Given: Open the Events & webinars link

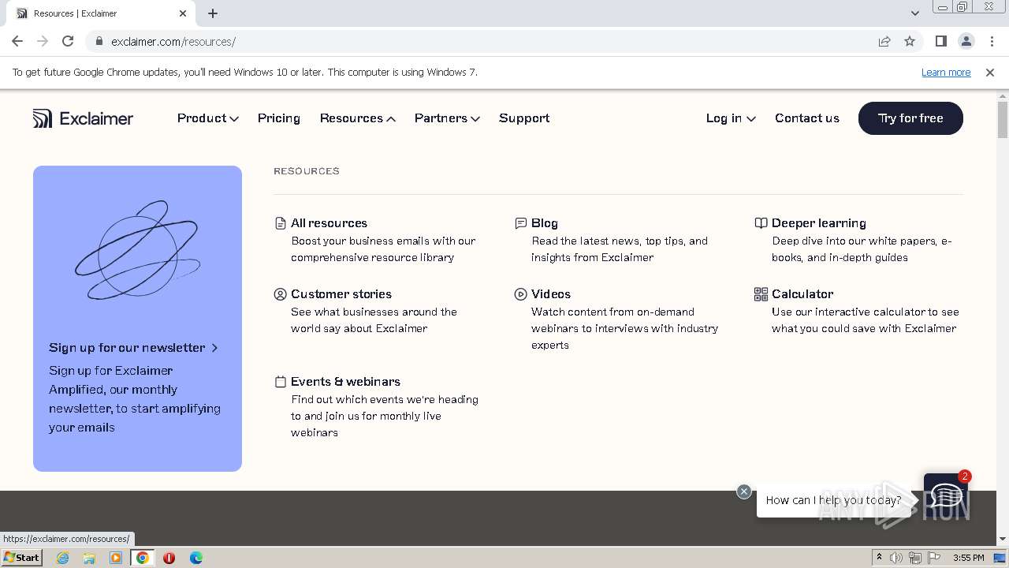Looking at the screenshot, I should pyautogui.click(x=345, y=382).
